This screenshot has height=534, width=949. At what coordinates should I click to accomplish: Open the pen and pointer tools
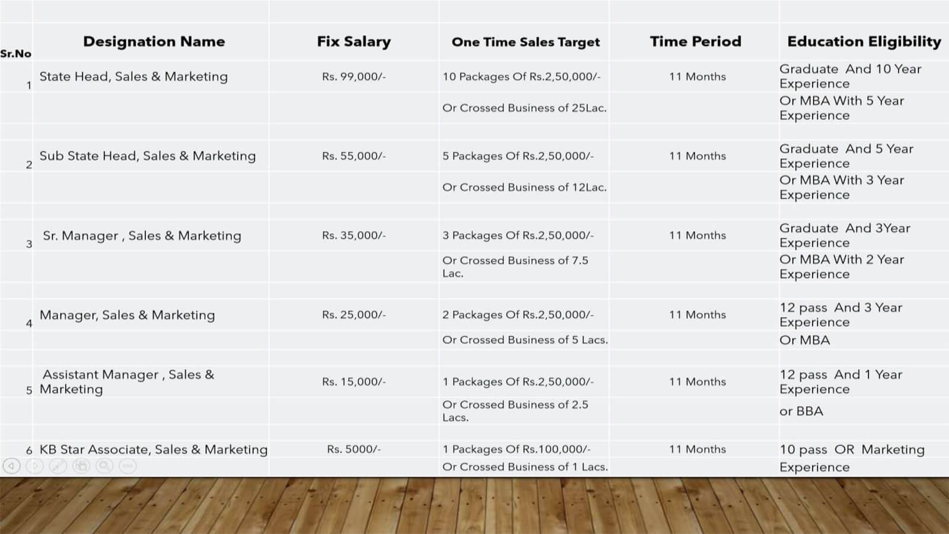click(x=58, y=466)
